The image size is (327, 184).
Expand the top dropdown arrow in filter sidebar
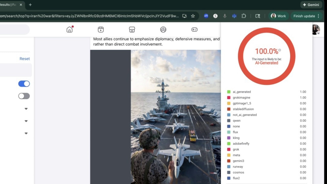pyautogui.click(x=26, y=109)
